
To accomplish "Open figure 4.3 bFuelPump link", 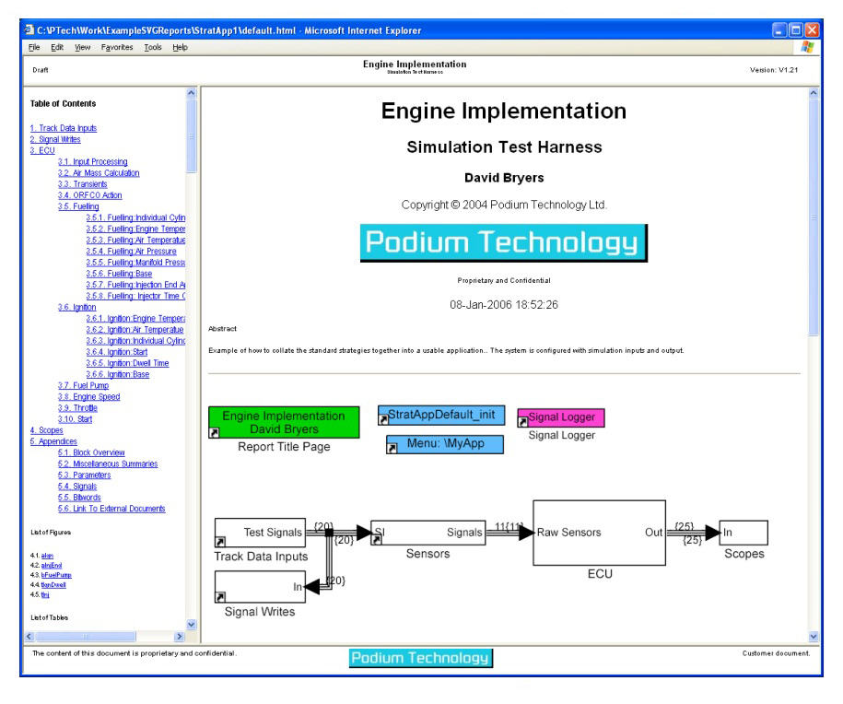I will point(56,575).
